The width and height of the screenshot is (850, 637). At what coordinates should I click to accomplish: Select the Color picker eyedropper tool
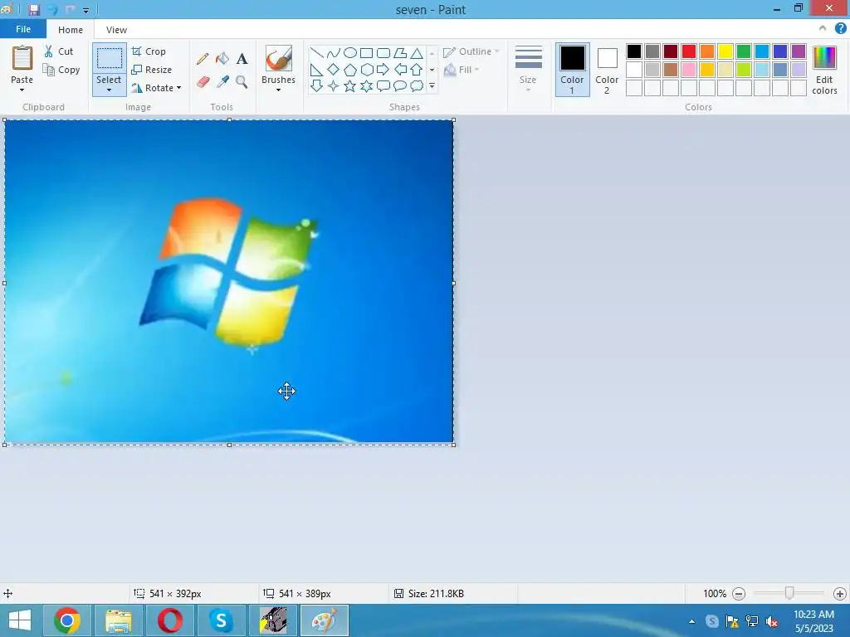[x=222, y=82]
